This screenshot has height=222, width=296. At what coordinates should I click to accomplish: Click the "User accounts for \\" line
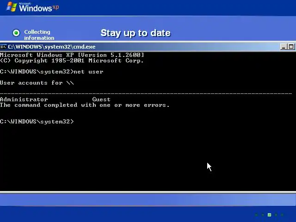coord(37,83)
